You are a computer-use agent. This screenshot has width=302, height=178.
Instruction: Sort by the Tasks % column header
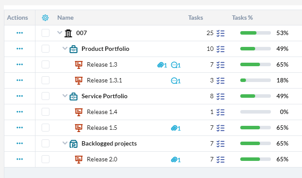242,18
